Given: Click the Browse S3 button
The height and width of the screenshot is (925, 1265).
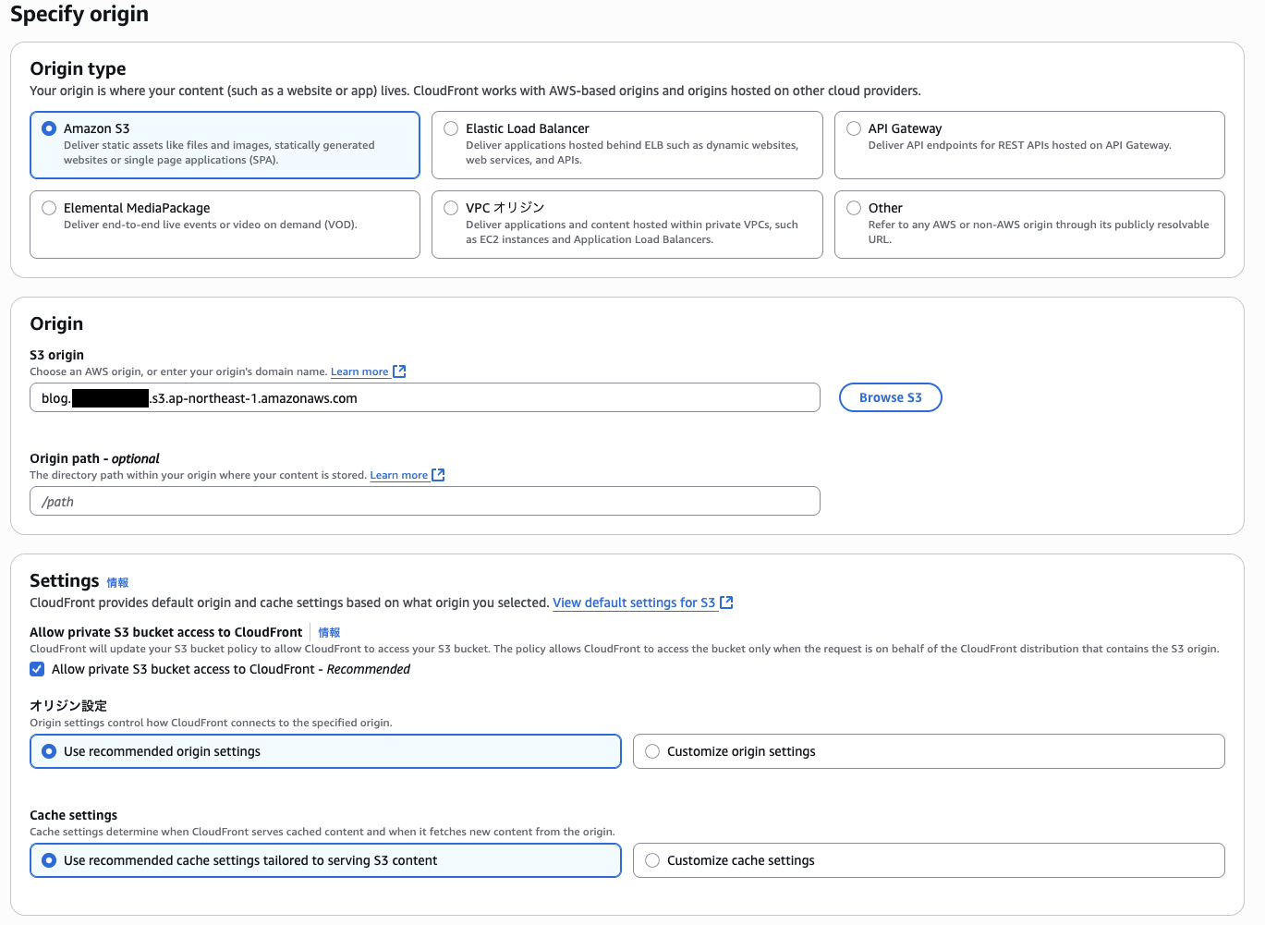Looking at the screenshot, I should (x=890, y=397).
